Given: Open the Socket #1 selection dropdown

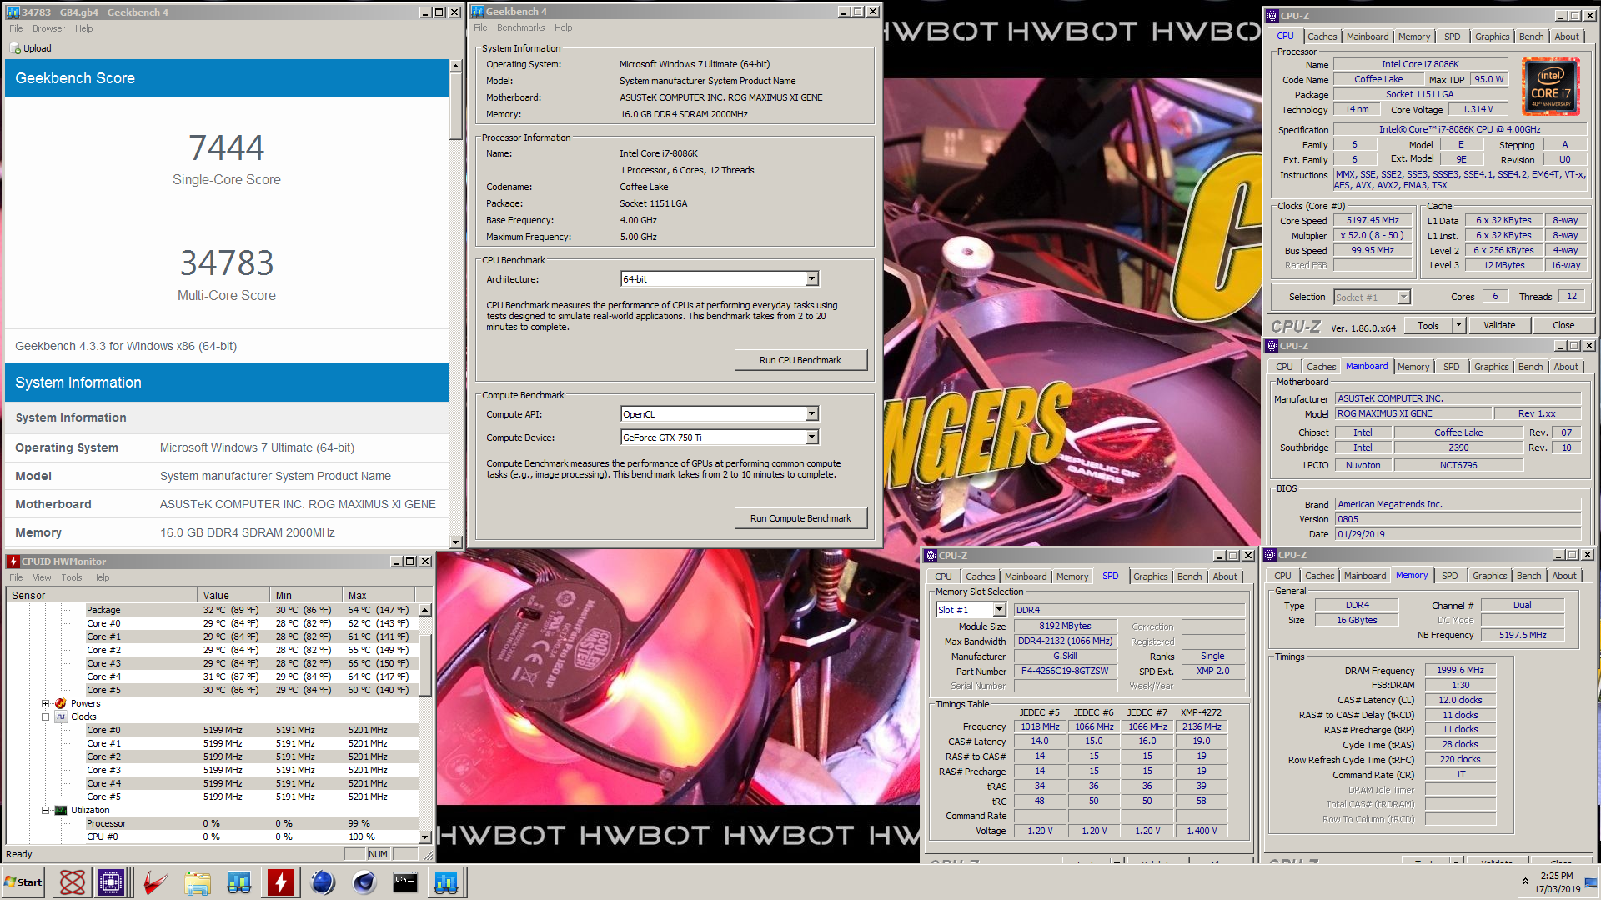Looking at the screenshot, I should pyautogui.click(x=1403, y=297).
